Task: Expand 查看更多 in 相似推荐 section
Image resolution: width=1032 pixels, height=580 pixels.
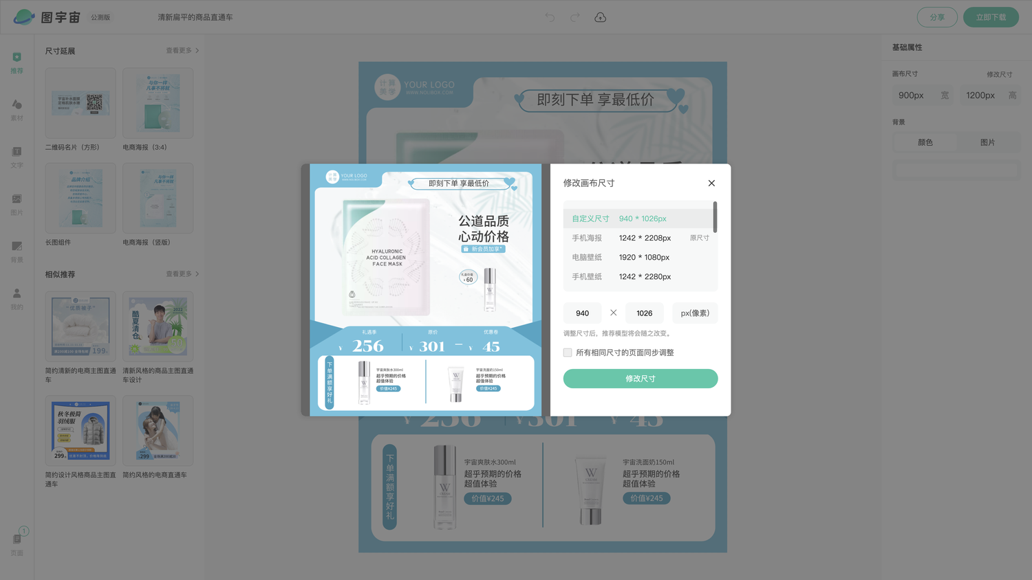Action: (x=182, y=274)
